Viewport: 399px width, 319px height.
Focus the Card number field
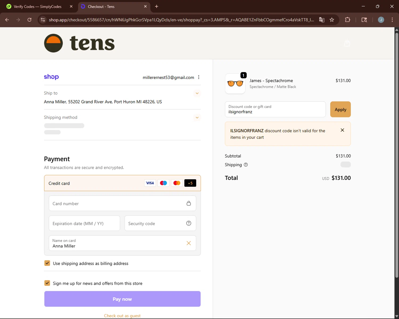(x=122, y=203)
